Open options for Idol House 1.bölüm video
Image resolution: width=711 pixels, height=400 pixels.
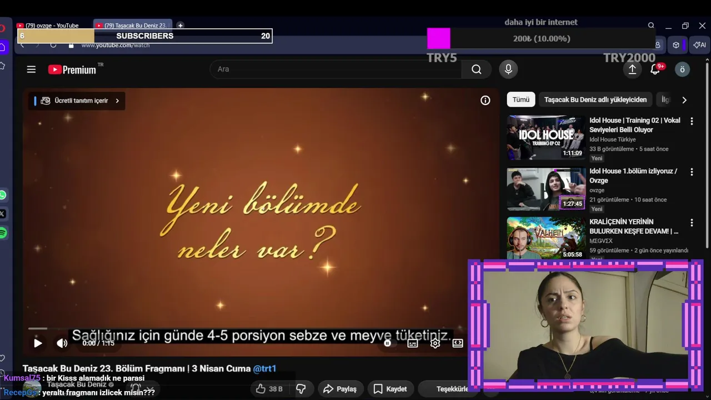692,172
